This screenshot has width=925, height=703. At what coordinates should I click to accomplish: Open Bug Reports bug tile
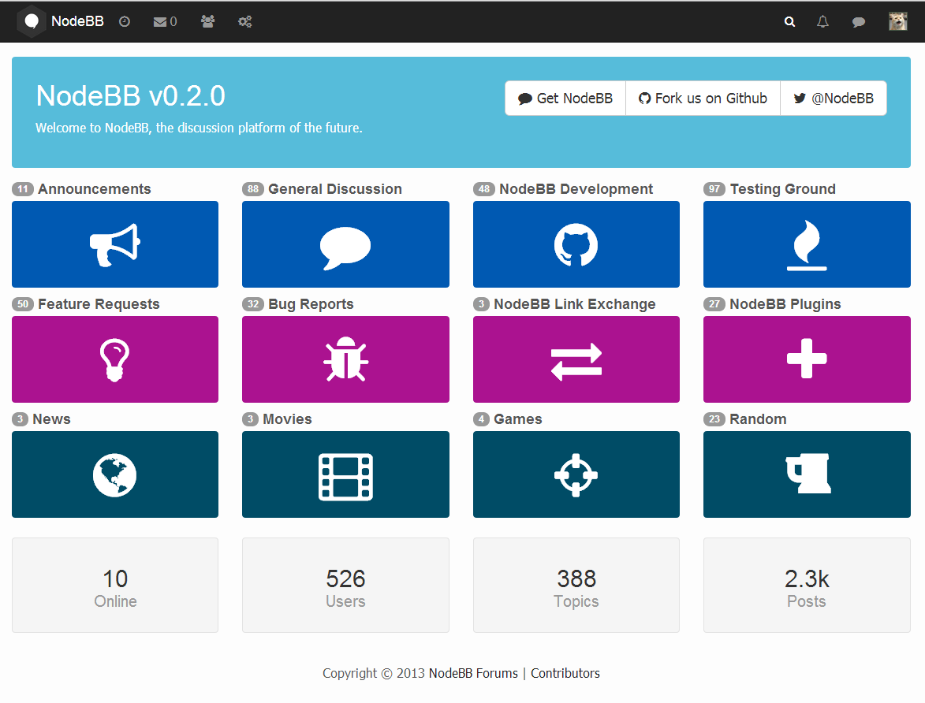(x=345, y=359)
